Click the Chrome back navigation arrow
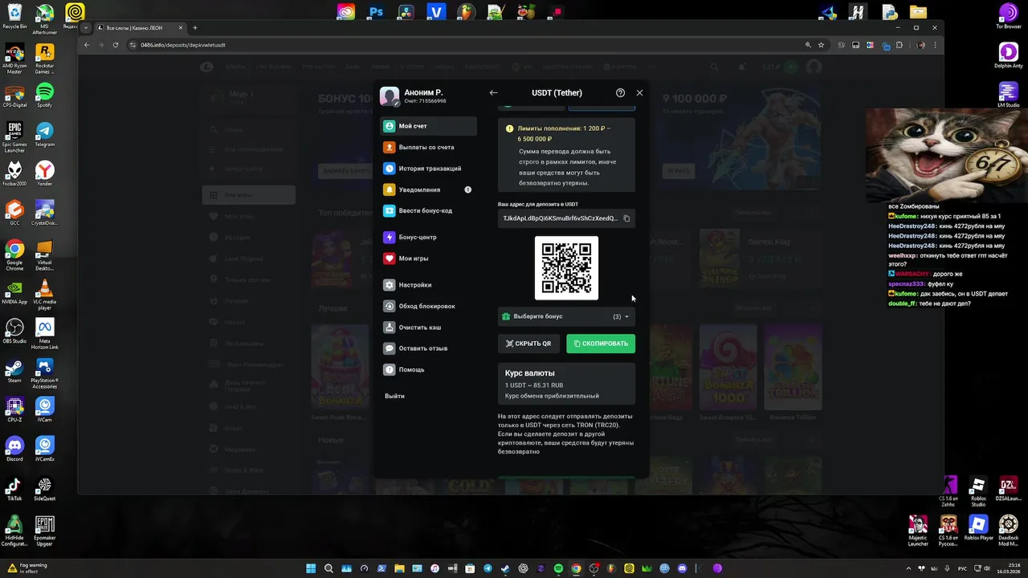This screenshot has width=1028, height=578. [87, 45]
